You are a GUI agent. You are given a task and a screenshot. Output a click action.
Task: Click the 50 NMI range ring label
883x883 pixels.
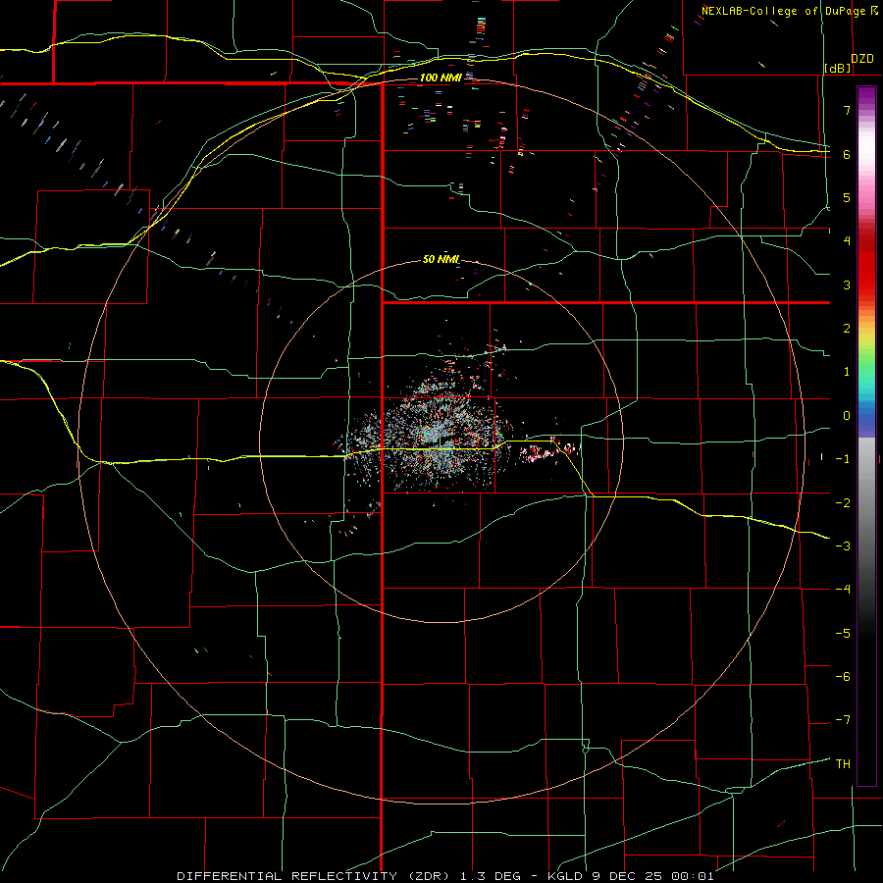[x=441, y=259]
